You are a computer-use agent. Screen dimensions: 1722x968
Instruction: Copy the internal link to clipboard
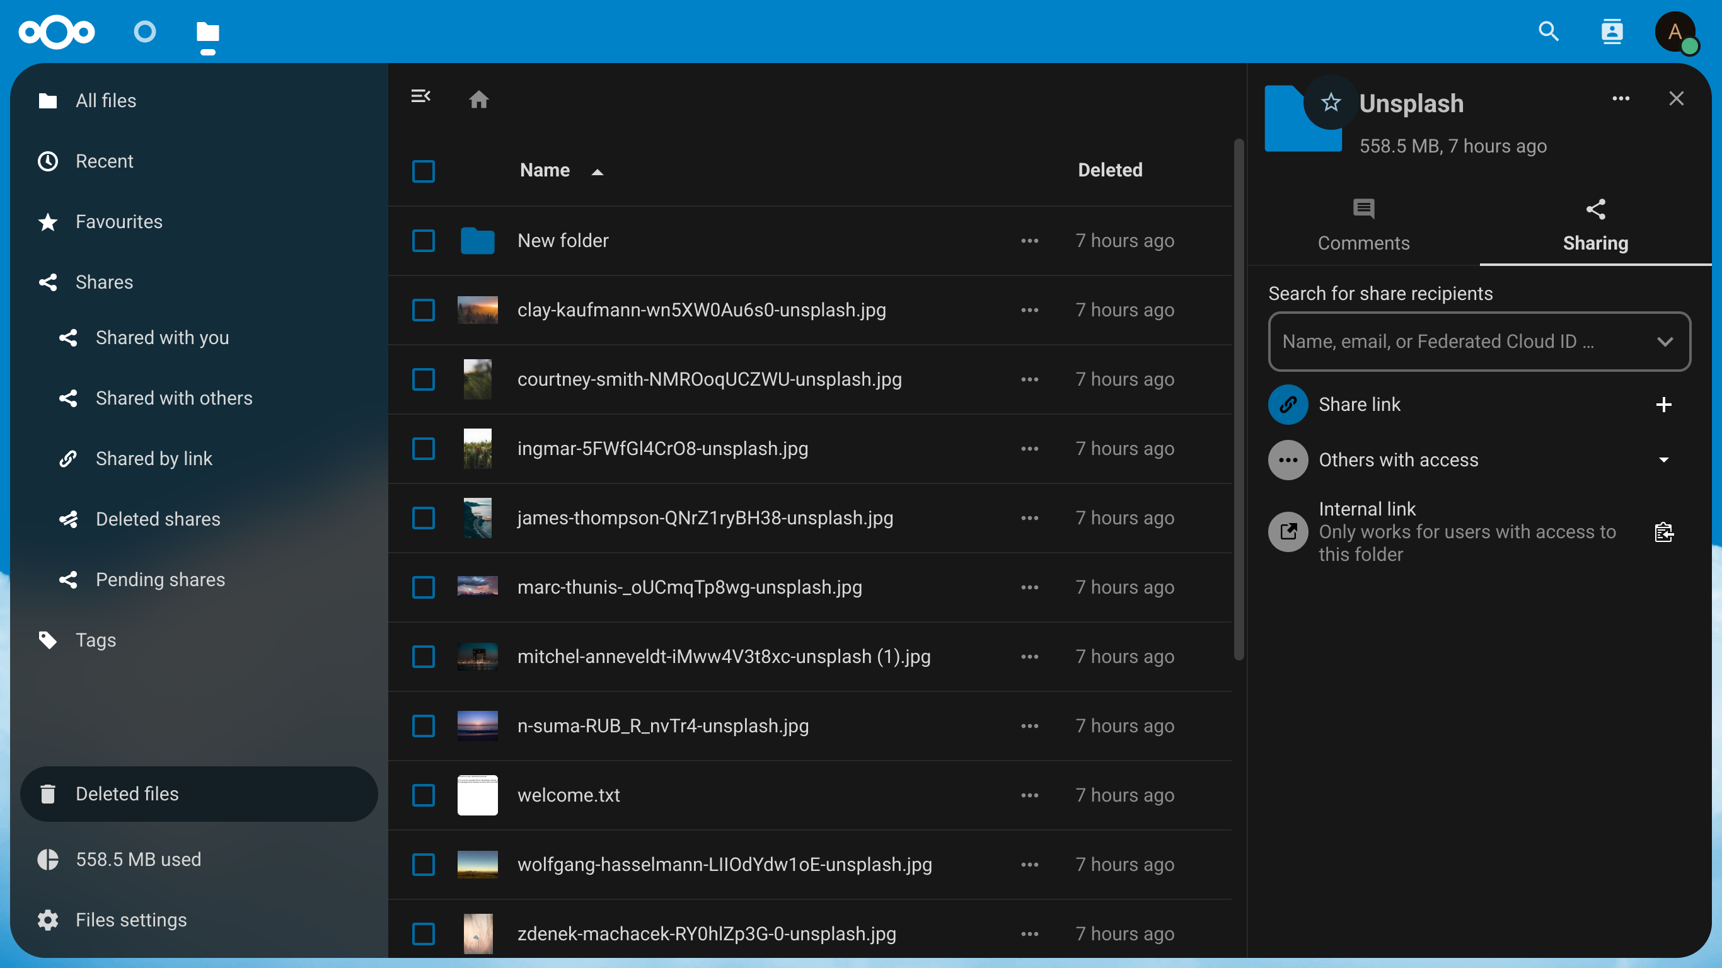coord(1663,532)
